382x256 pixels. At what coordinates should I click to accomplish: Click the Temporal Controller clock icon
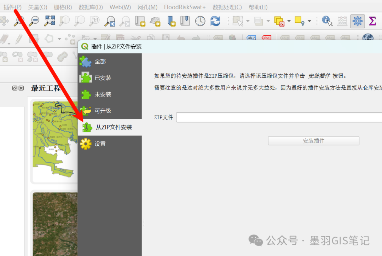pyautogui.click(x=200, y=21)
